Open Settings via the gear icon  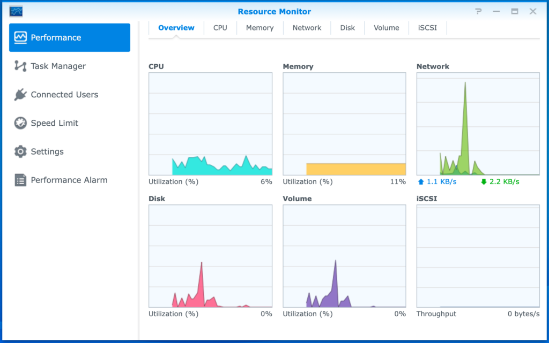[20, 151]
